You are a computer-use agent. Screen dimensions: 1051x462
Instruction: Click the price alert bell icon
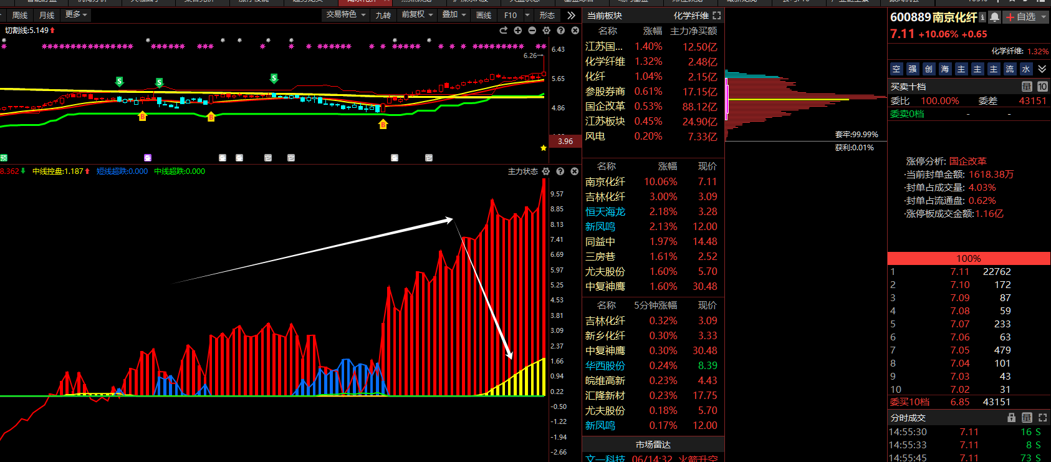pos(995,17)
